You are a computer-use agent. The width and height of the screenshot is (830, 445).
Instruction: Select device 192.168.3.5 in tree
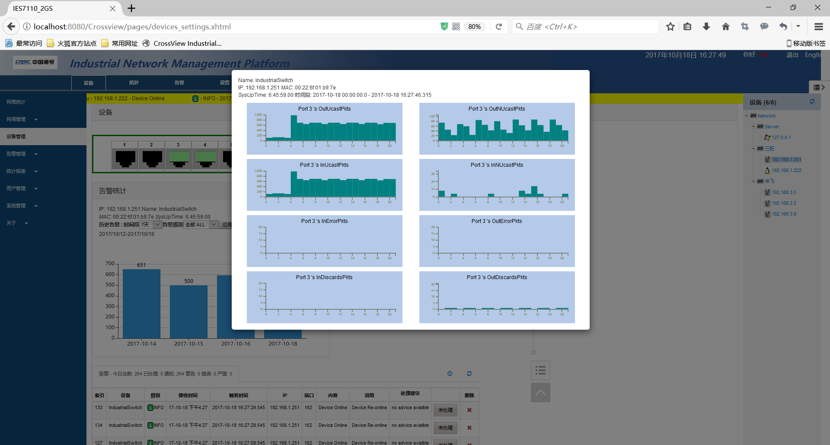[x=784, y=193]
